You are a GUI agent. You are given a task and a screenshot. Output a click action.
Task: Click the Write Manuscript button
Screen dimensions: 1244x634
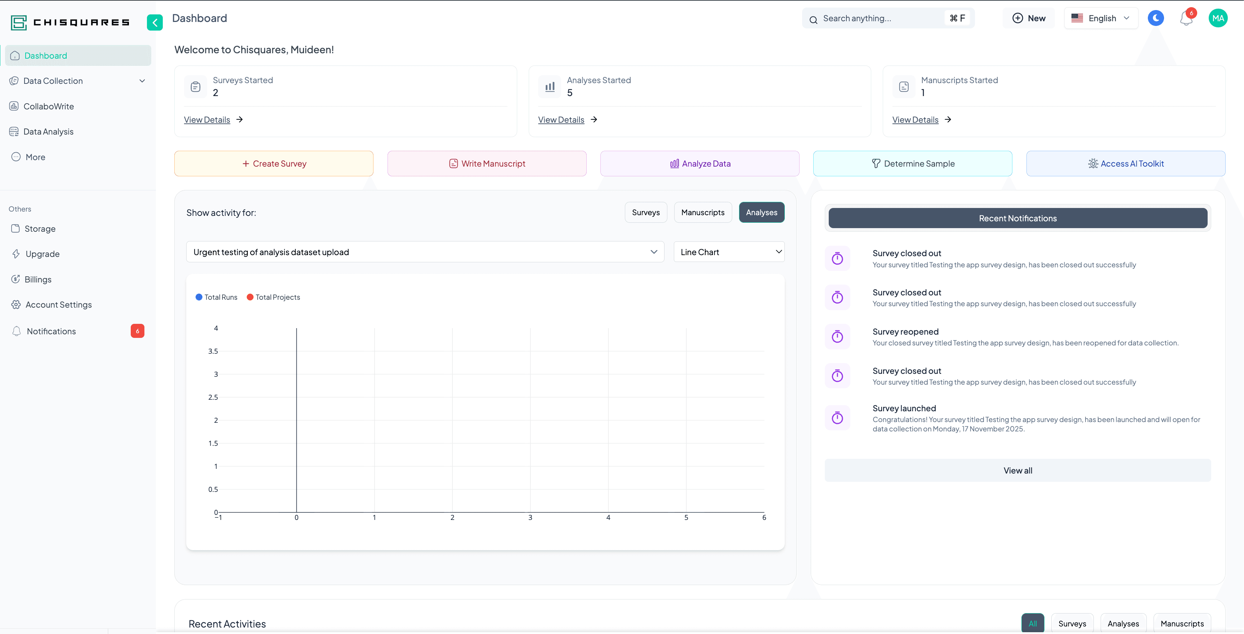[487, 164]
